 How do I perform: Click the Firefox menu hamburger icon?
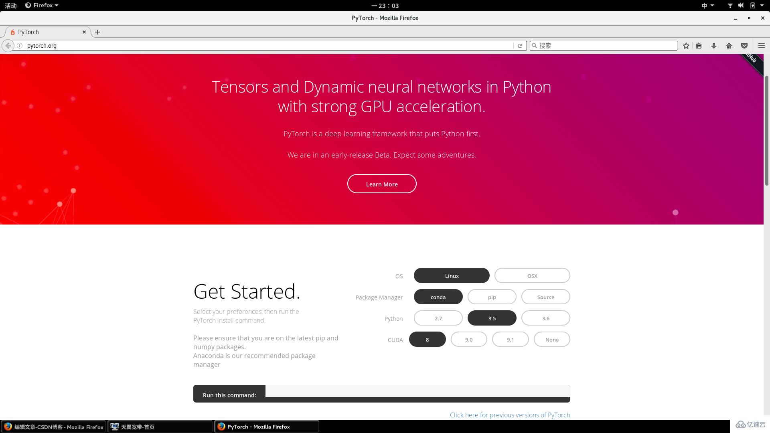click(x=762, y=45)
